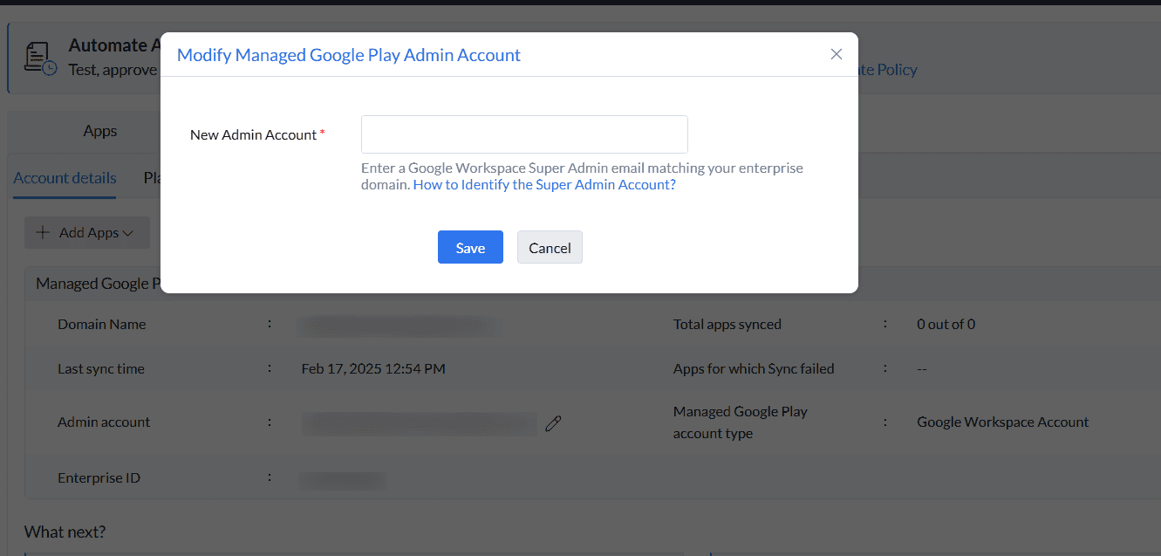Viewport: 1161px width, 556px height.
Task: Expand the Add Apps dropdown chevron
Action: (128, 233)
